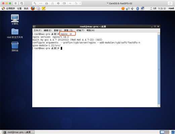The image size is (175, 134).
Task: Click the top-right VMware window toolbar button
Action: [x=170, y=3]
